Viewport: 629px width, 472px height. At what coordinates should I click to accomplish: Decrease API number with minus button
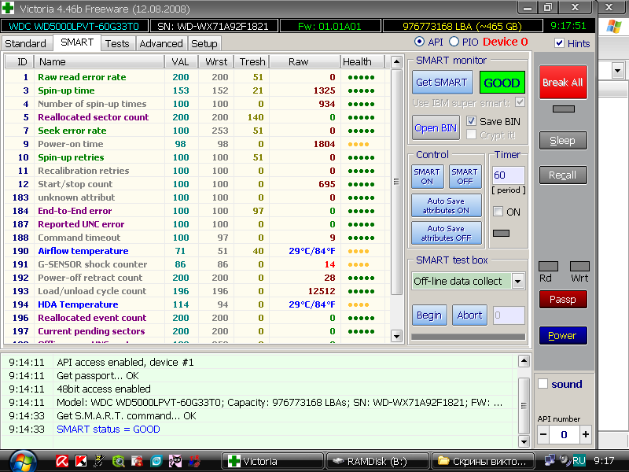coord(543,434)
